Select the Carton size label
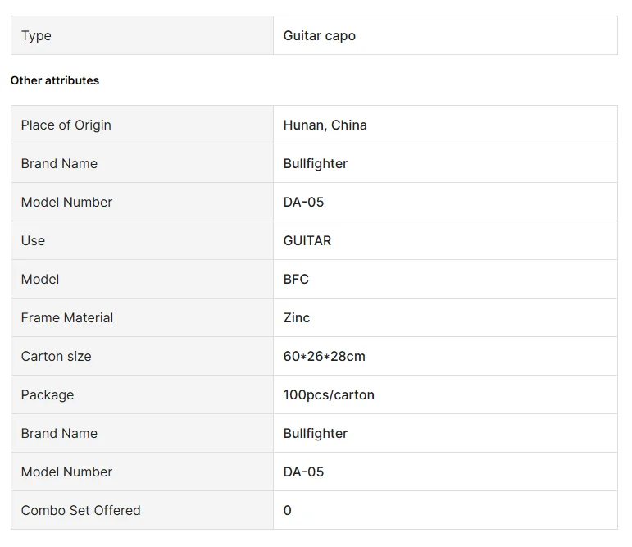This screenshot has width=632, height=547. [x=56, y=357]
